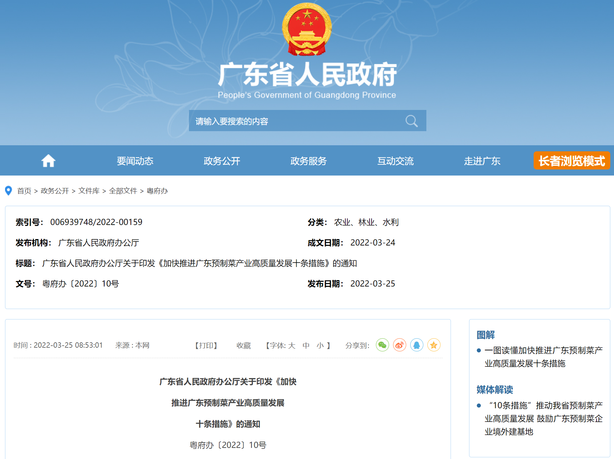This screenshot has height=459, width=614.
Task: Click the home icon in navigation bar
Action: 48,161
